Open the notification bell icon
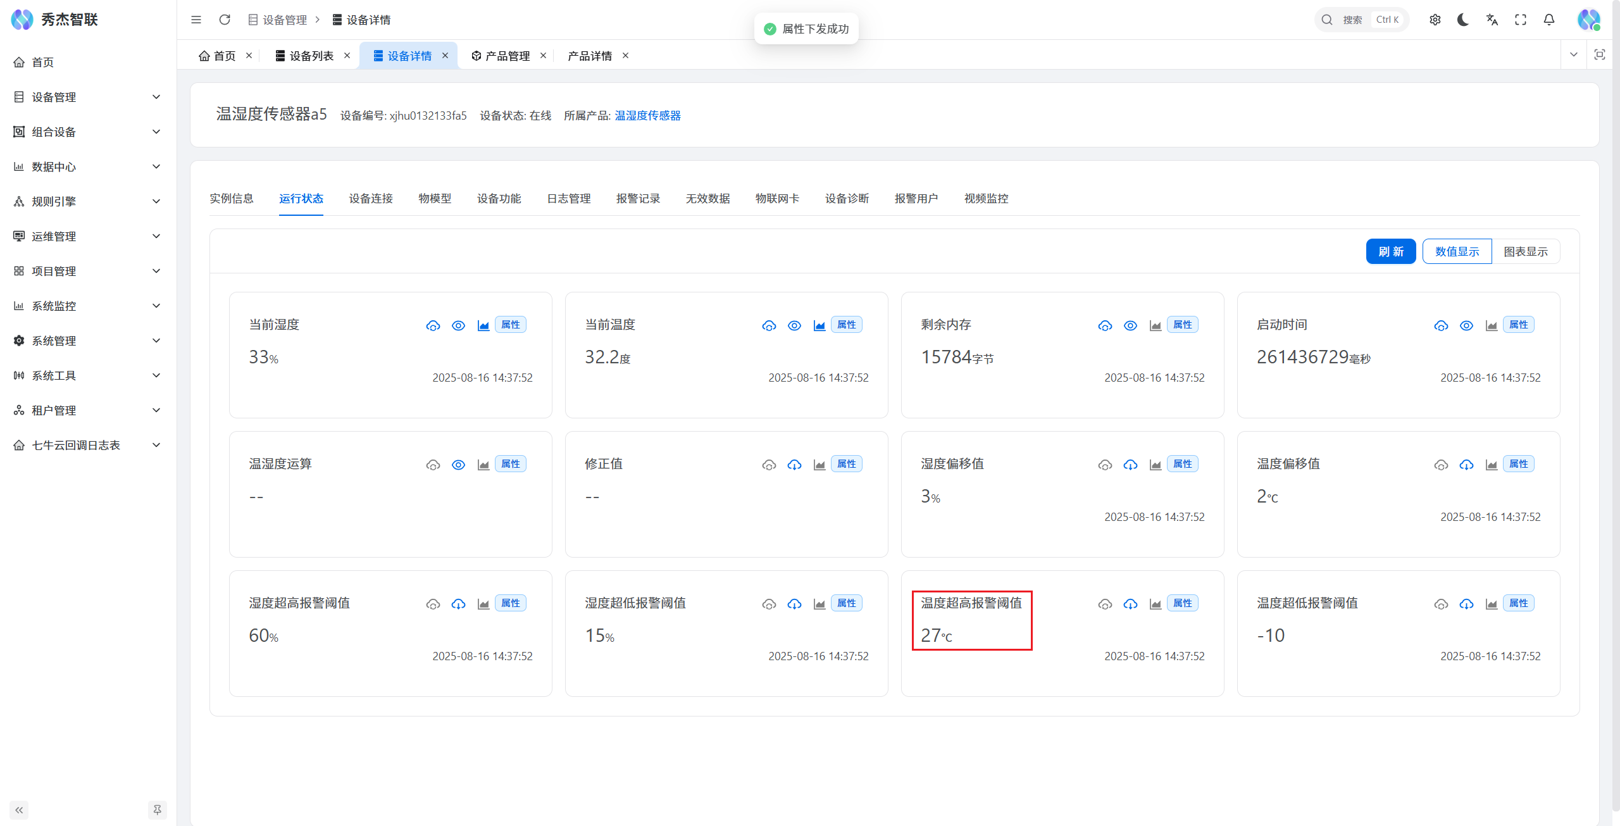Screen dimensions: 1620x826 coord(1548,20)
